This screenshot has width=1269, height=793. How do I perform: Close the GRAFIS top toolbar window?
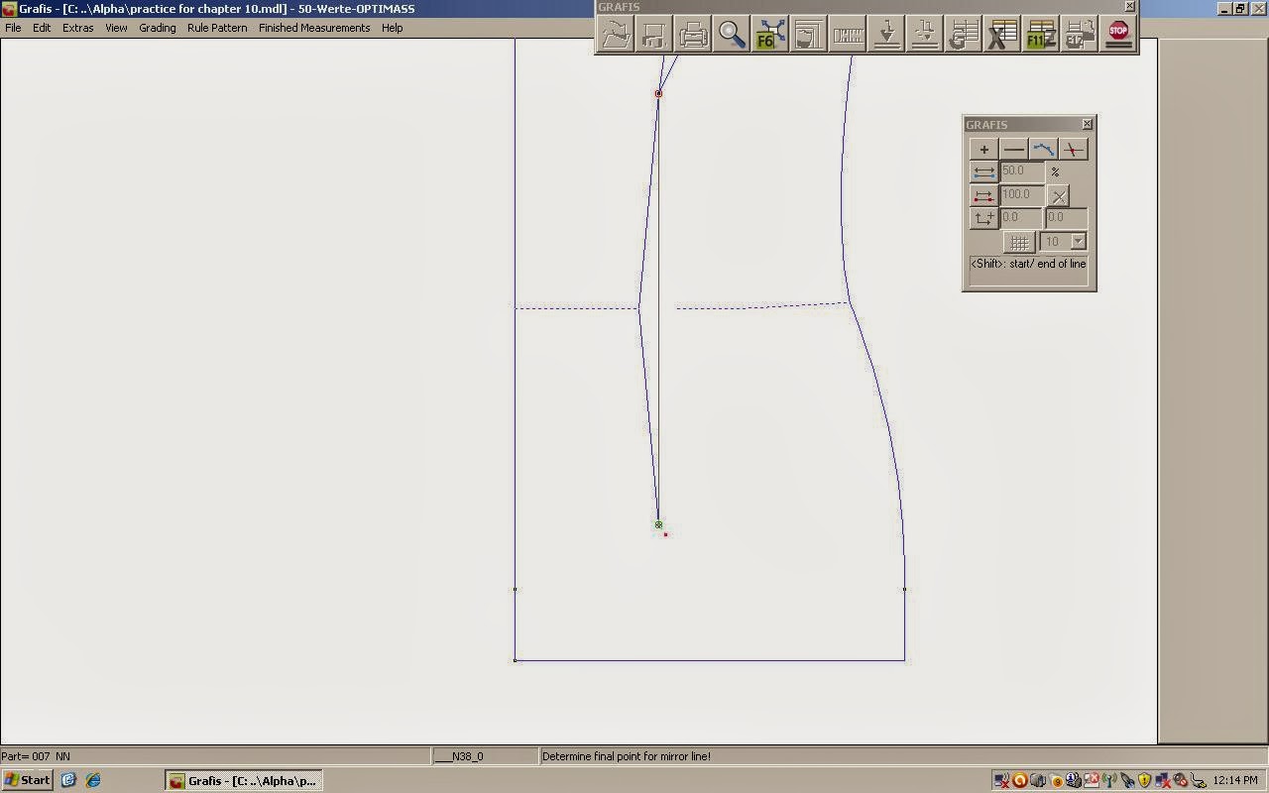pos(1129,7)
